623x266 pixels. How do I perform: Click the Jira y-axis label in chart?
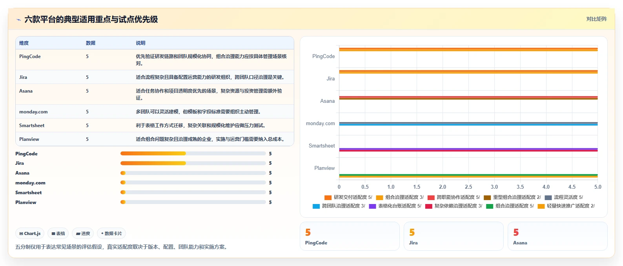[331, 79]
